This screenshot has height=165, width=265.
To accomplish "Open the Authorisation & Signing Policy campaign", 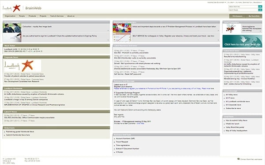I will click(x=60, y=36).
